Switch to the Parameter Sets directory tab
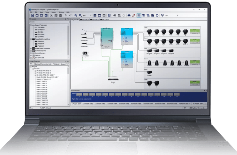This screenshot has height=155, width=237. click(46, 64)
